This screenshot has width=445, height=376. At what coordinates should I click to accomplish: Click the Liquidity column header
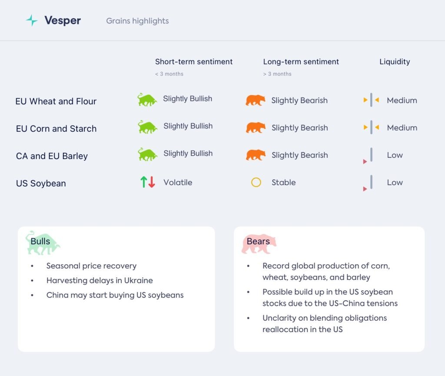395,62
